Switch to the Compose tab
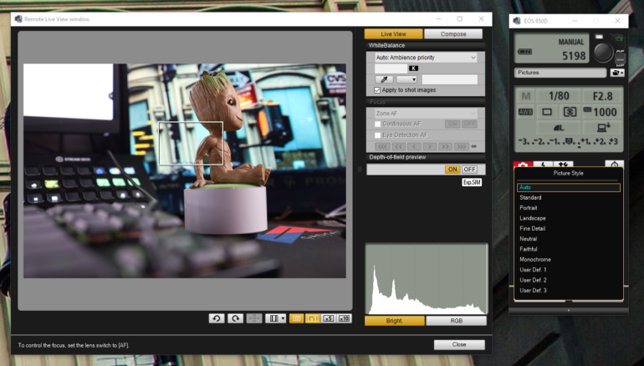The width and height of the screenshot is (644, 366). [x=453, y=34]
